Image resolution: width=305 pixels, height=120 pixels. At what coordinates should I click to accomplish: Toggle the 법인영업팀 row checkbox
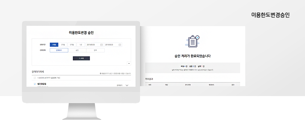(35, 84)
